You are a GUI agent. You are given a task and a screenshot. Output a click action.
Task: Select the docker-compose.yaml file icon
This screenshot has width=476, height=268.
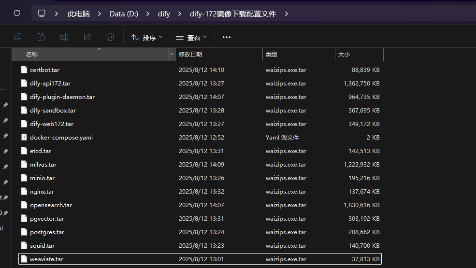[24, 137]
